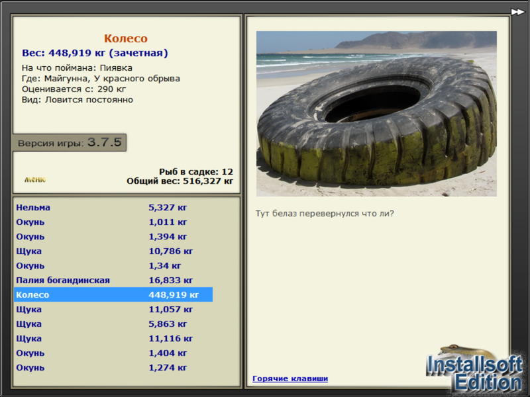The height and width of the screenshot is (397, 530).
Task: Click the tire photo on the beach
Action: coord(376,114)
